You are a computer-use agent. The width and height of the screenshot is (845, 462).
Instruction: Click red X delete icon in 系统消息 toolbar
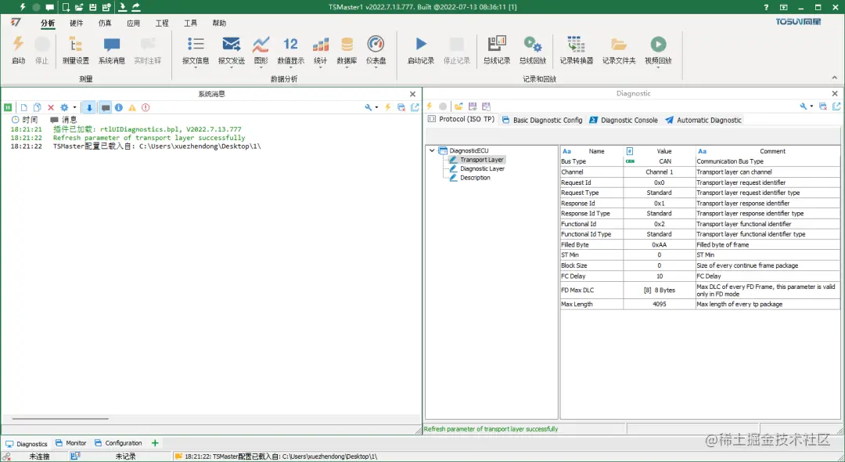pos(51,107)
